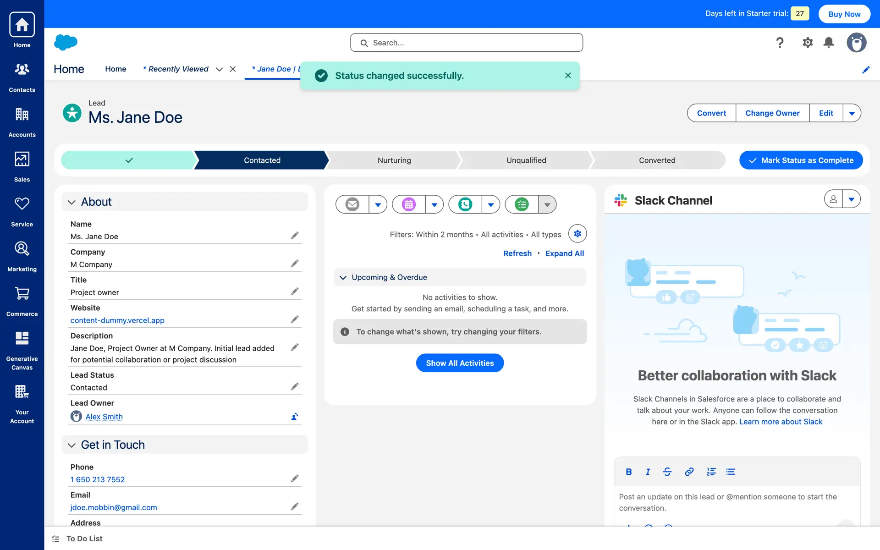This screenshot has width=880, height=550.
Task: Toggle strikethrough in Slack composer
Action: (667, 472)
